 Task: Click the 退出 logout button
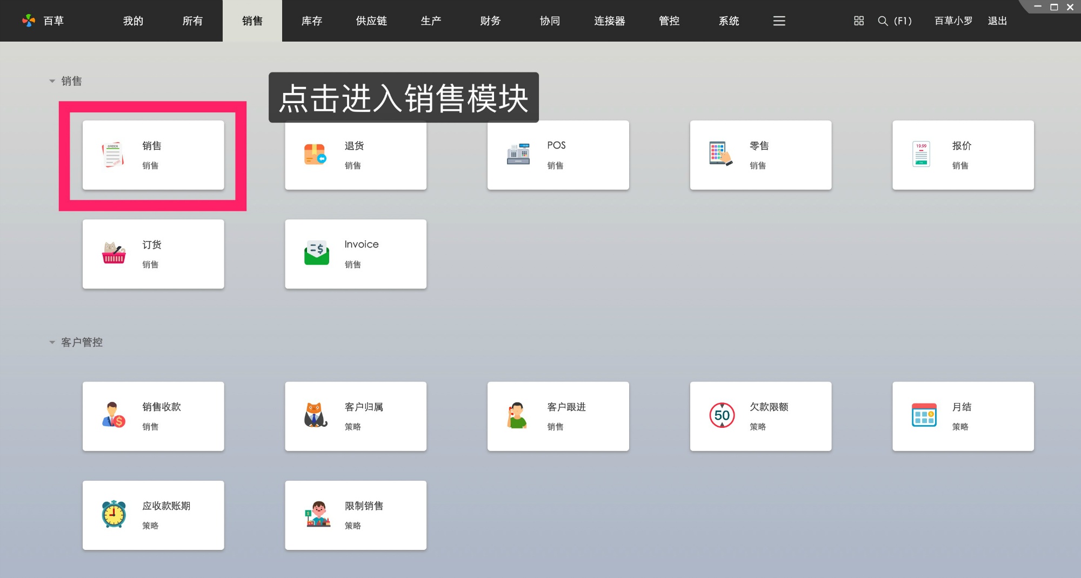[997, 21]
